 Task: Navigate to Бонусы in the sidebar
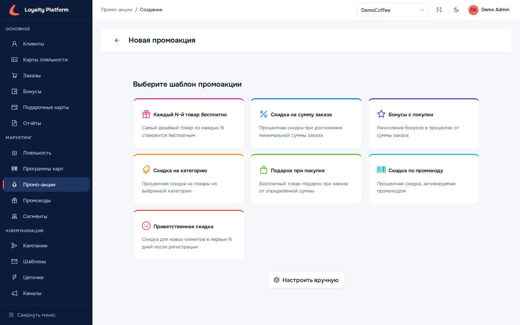(x=46, y=91)
